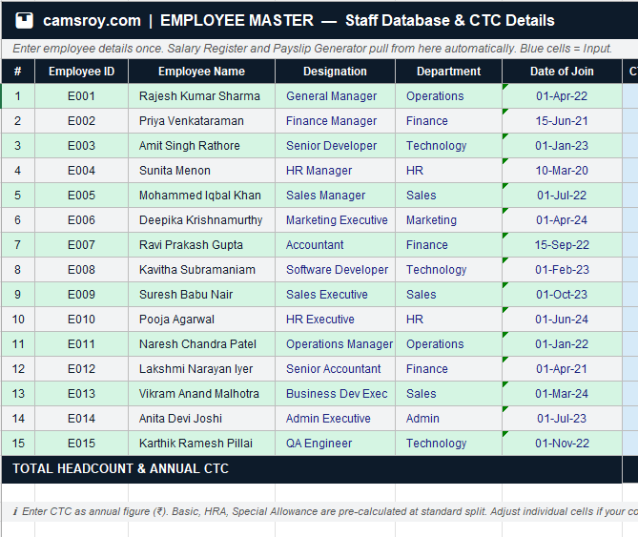Select the Employee ID column header
Viewport: 638px width, 537px height.
[x=81, y=72]
